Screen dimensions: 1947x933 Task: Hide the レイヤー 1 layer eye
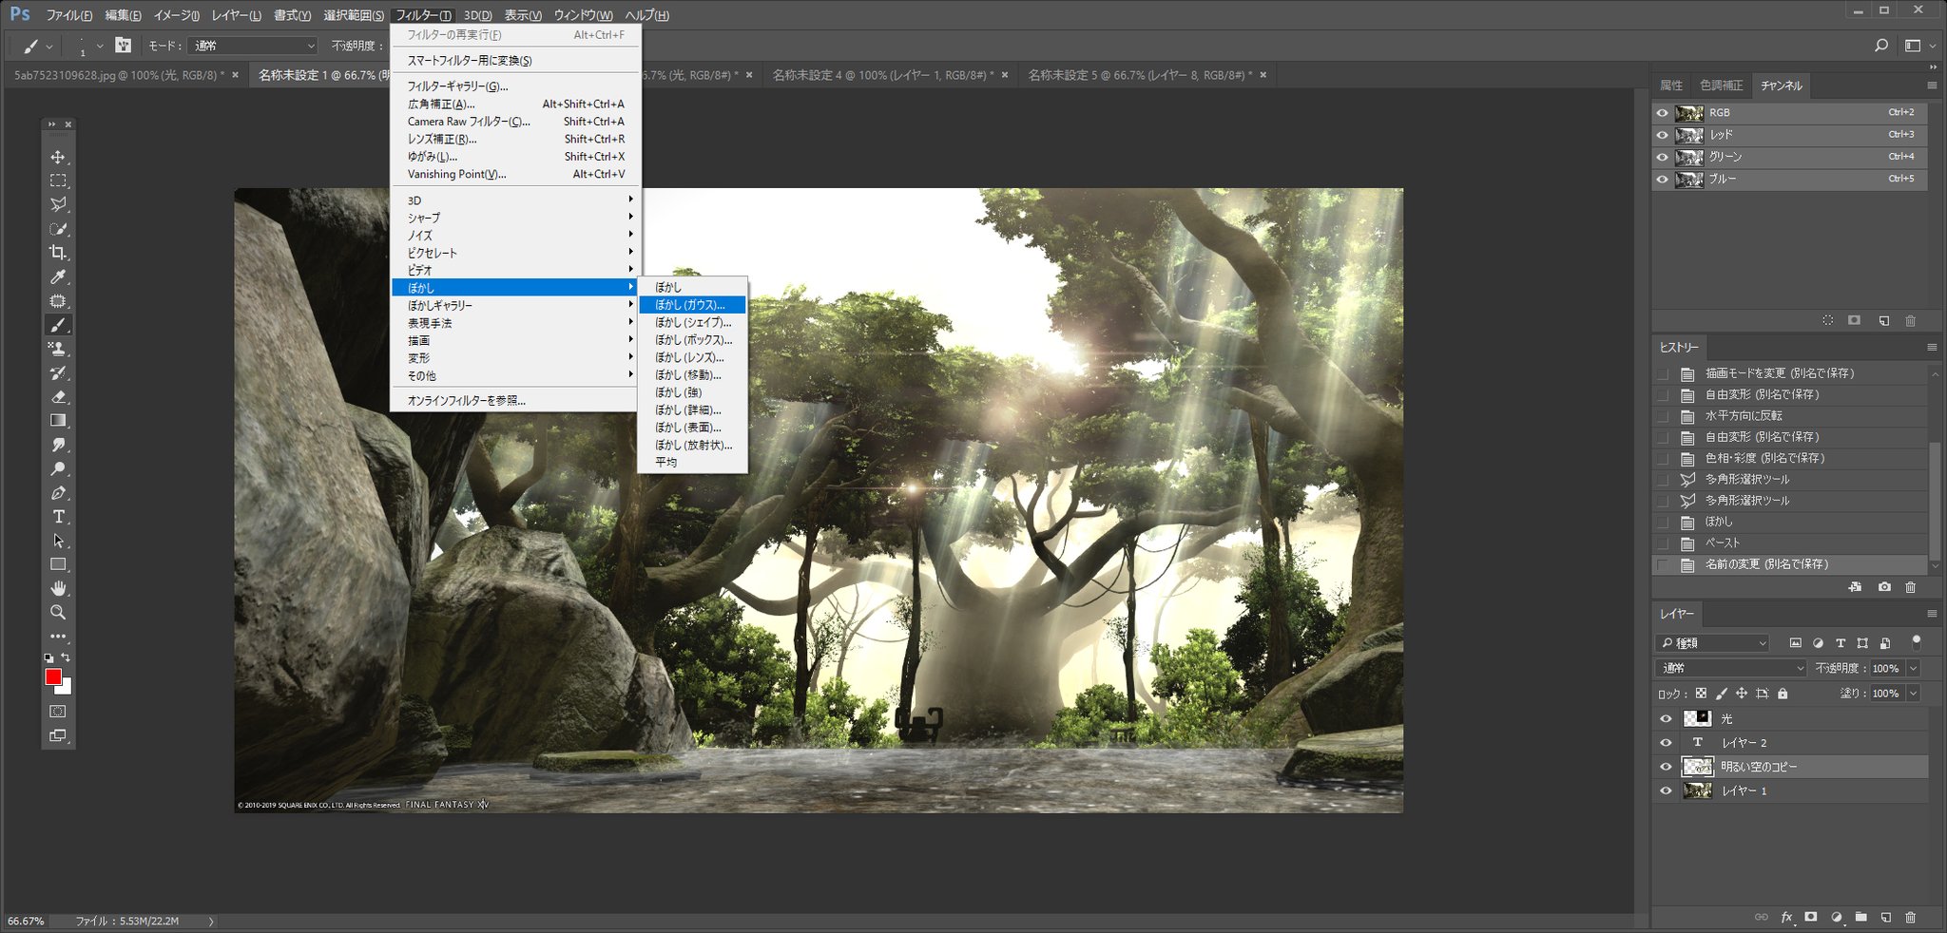pyautogui.click(x=1666, y=790)
